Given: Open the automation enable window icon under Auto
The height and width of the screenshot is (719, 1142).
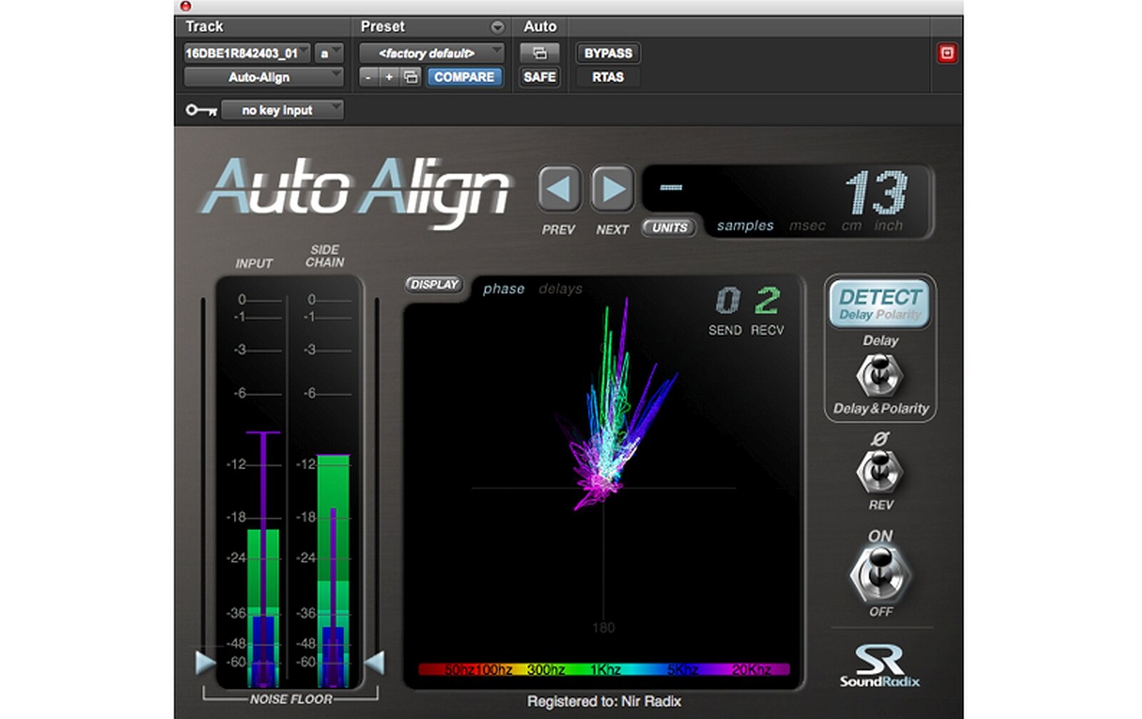Looking at the screenshot, I should (540, 53).
